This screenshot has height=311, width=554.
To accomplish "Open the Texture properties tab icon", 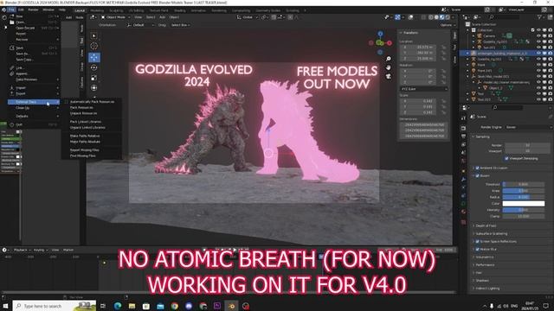I will (464, 222).
